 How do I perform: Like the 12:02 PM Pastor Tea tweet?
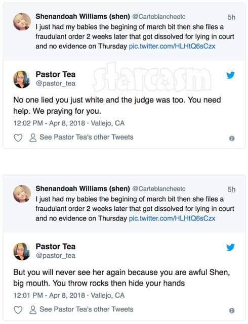(x=18, y=138)
